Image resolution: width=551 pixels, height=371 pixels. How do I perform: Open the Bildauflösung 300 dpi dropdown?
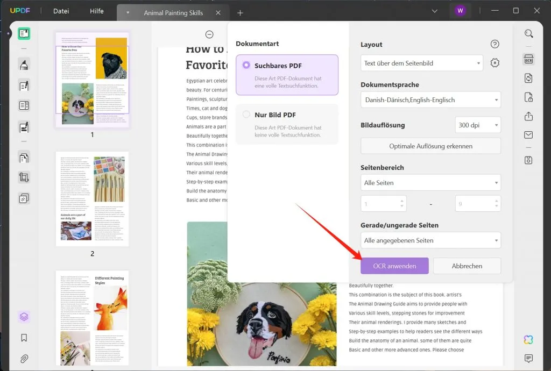pyautogui.click(x=478, y=125)
